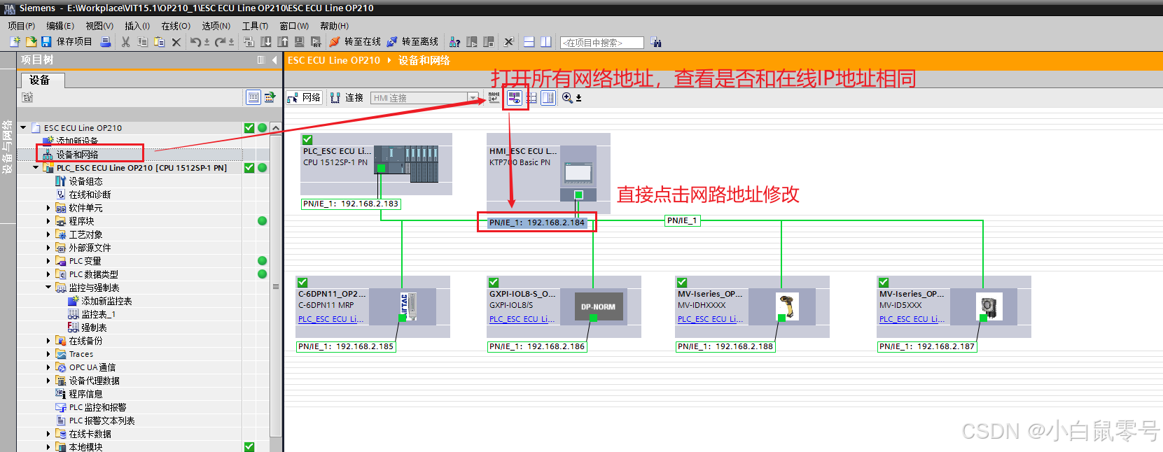Open the 选项(N) menu
Viewport: 1163px width, 452px height.
(216, 26)
